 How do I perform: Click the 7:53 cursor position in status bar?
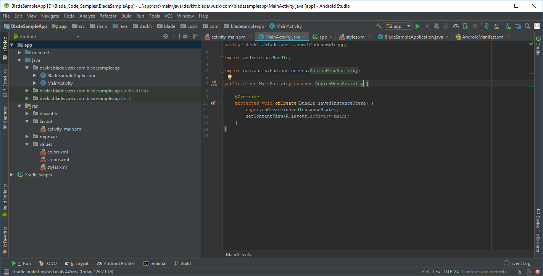click(x=425, y=272)
